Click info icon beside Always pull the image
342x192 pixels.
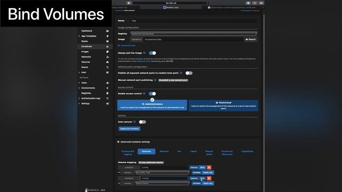point(144,53)
